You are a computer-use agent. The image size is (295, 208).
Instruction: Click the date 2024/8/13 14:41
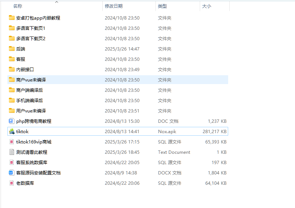[x=122, y=132]
